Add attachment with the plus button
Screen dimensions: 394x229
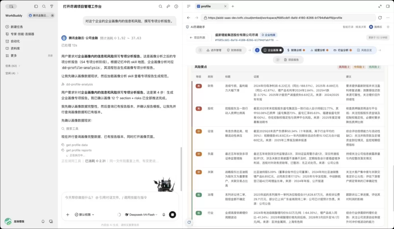click(67, 215)
